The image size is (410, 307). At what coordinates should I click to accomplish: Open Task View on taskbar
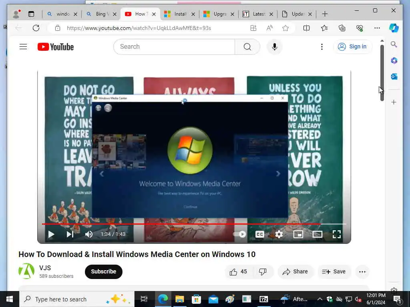[144, 299]
